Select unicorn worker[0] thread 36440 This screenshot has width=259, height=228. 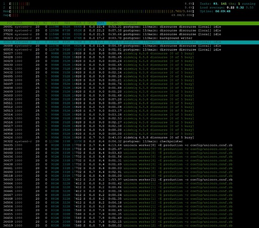(x=130, y=153)
